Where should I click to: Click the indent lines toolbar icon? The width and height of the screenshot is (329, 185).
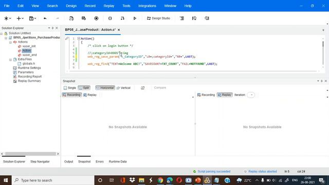click(x=181, y=18)
